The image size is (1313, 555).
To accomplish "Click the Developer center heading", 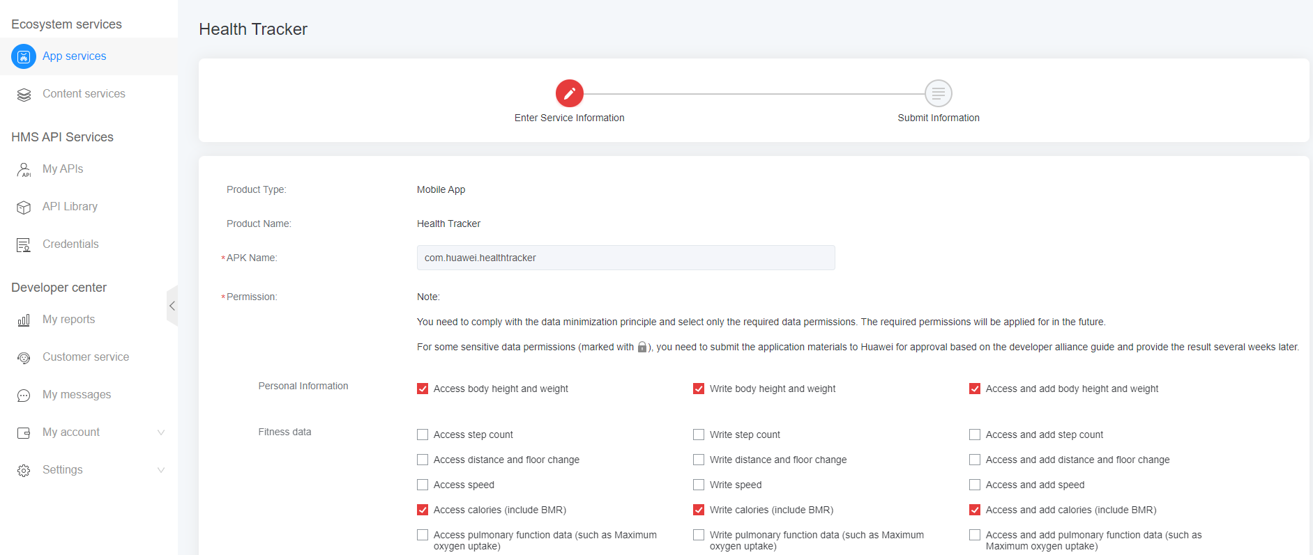I will coord(59,288).
